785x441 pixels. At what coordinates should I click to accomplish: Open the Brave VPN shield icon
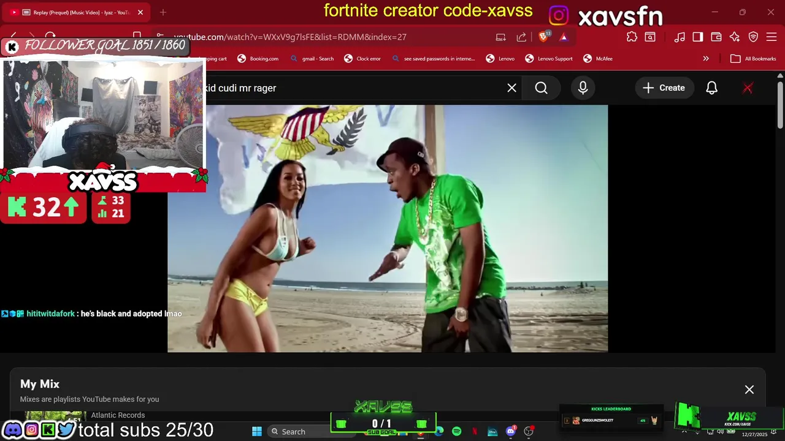[x=754, y=37]
